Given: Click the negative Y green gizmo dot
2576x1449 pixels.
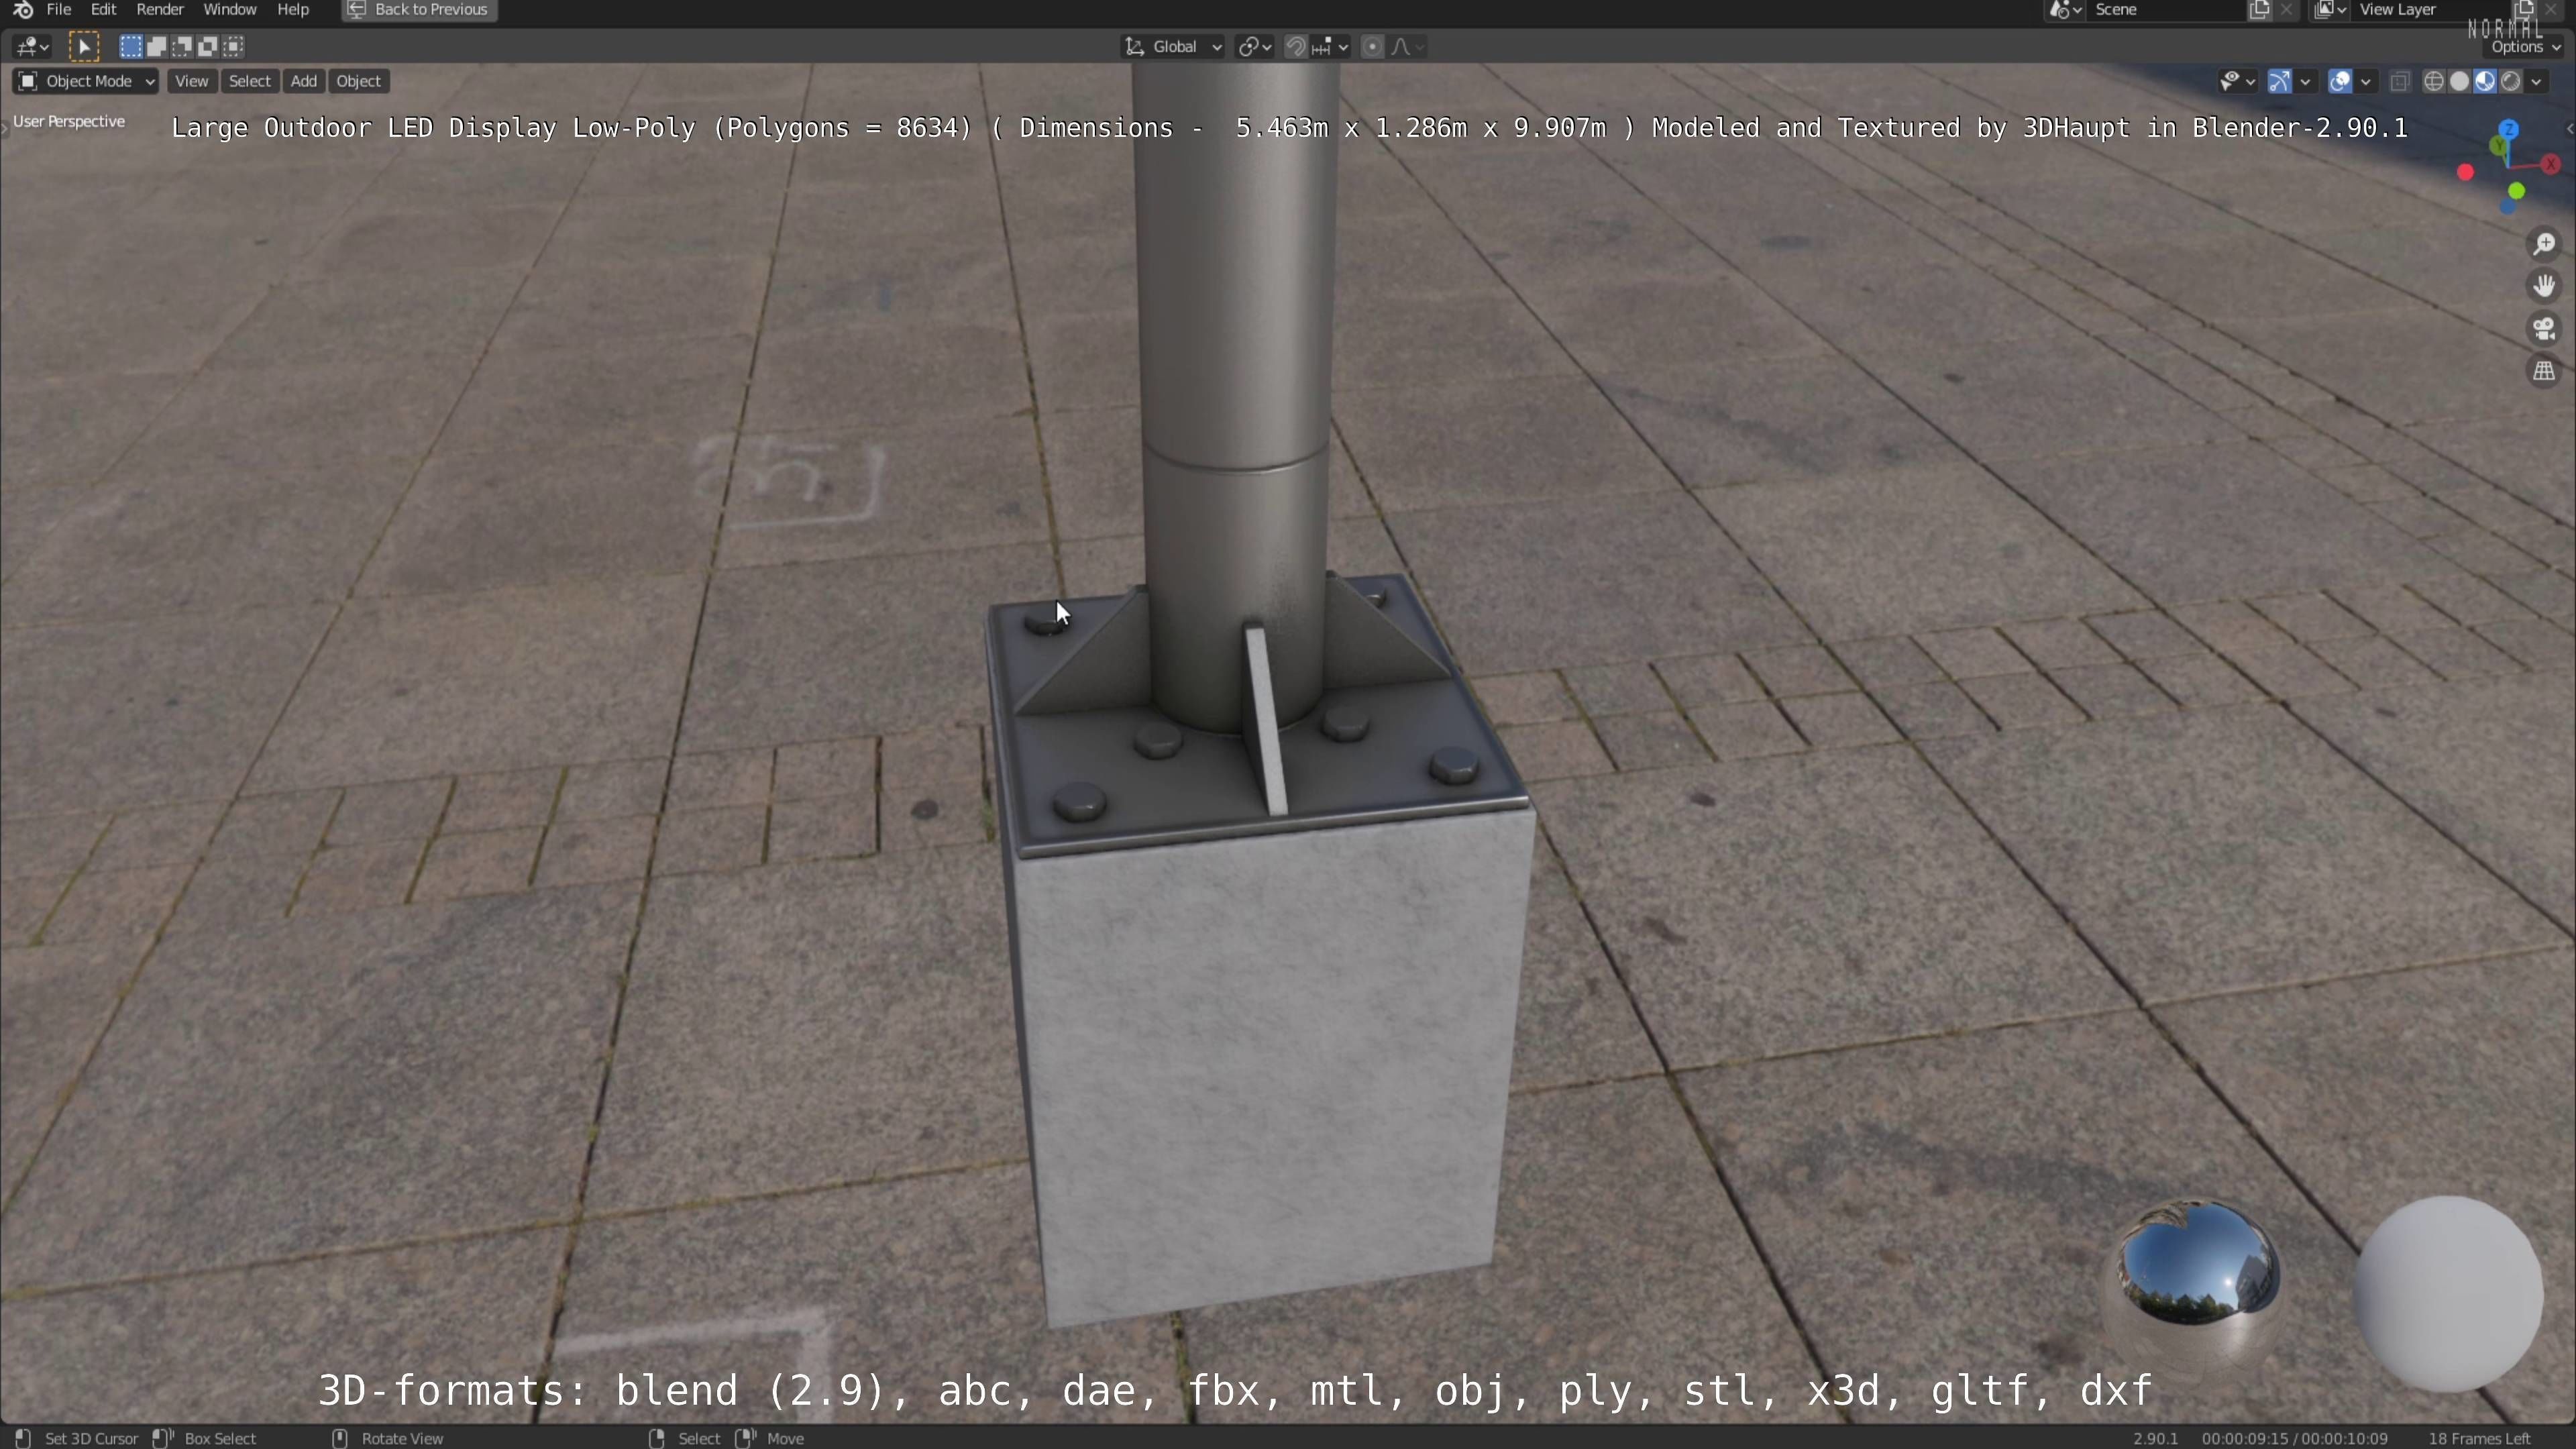Looking at the screenshot, I should click(2518, 191).
